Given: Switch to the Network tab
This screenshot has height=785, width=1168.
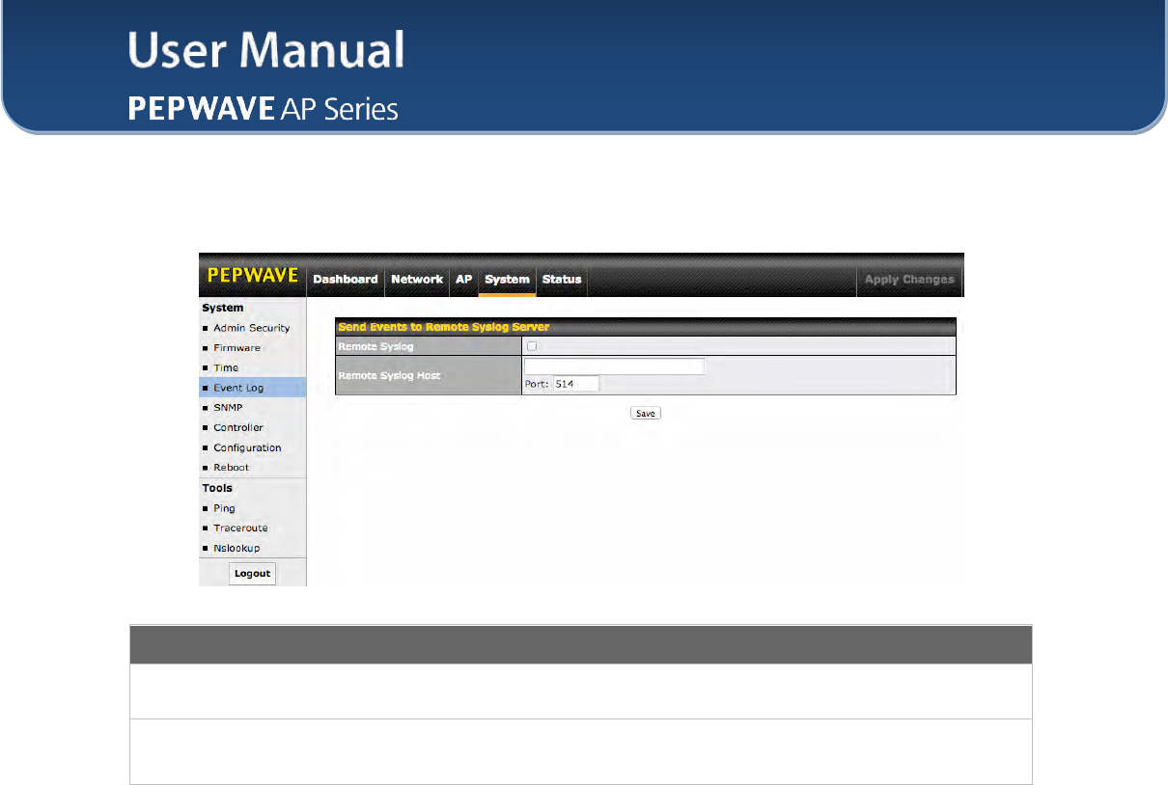Looking at the screenshot, I should [417, 279].
